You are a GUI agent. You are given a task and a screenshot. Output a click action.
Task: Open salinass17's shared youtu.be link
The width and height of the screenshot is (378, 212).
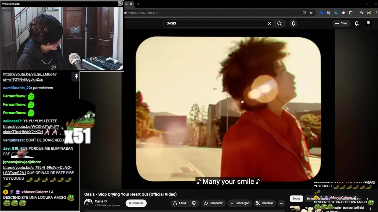click(x=31, y=129)
